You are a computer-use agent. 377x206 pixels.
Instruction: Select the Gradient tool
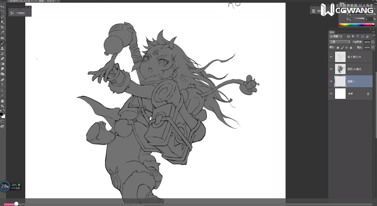coord(2,64)
